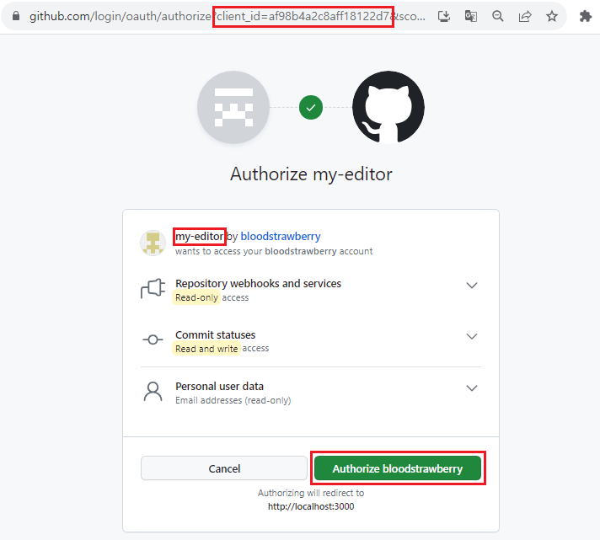Bookmark this page with the star icon
This screenshot has height=540, width=600.
pyautogui.click(x=552, y=16)
